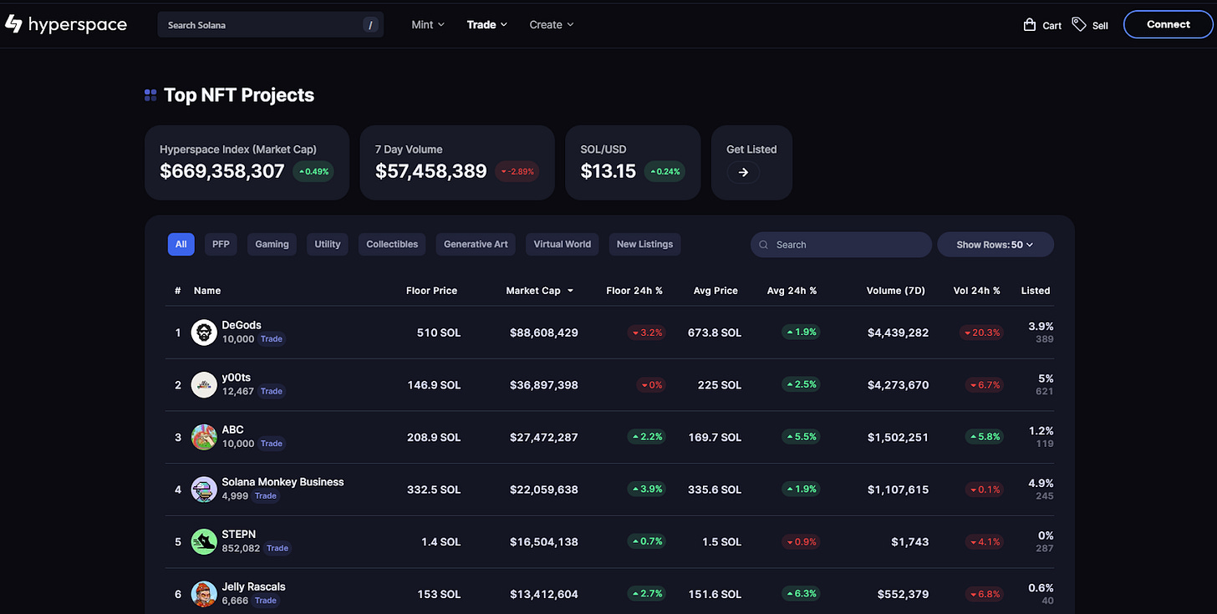Select the Collectibles filter tab
Screen dimensions: 1217x614
(x=392, y=244)
